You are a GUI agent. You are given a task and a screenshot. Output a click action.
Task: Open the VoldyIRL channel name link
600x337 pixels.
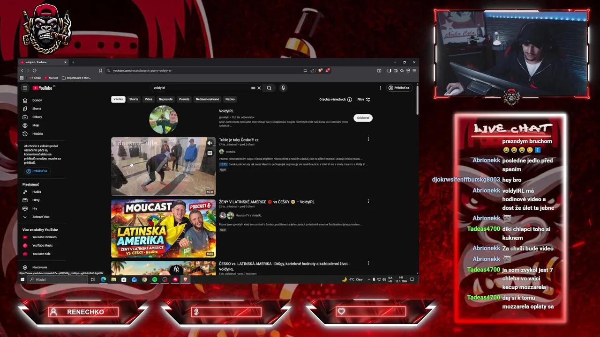(226, 111)
